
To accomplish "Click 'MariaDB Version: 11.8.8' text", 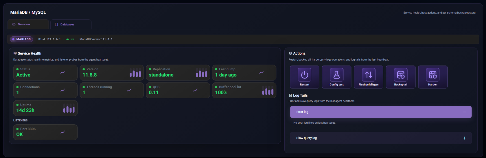I will tap(96, 39).
